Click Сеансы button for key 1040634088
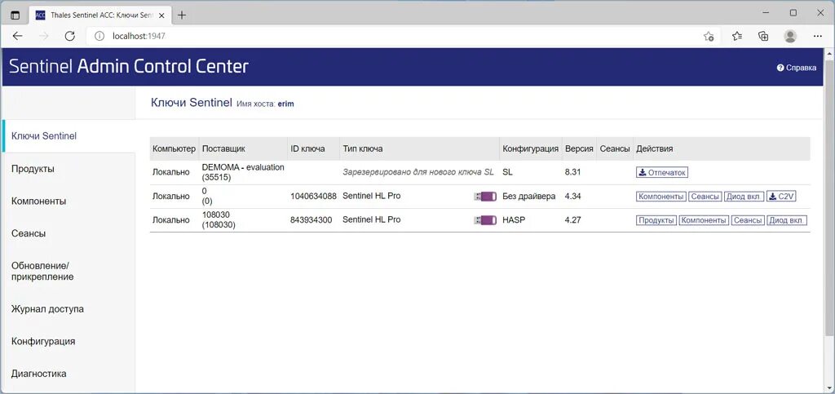Image resolution: width=835 pixels, height=394 pixels. click(705, 197)
